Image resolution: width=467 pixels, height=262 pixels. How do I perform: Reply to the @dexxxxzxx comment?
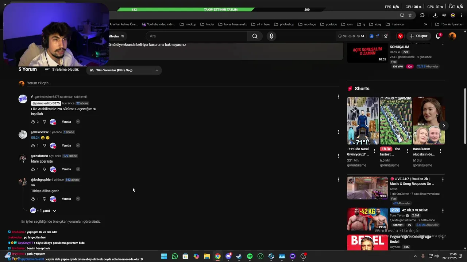click(x=66, y=146)
